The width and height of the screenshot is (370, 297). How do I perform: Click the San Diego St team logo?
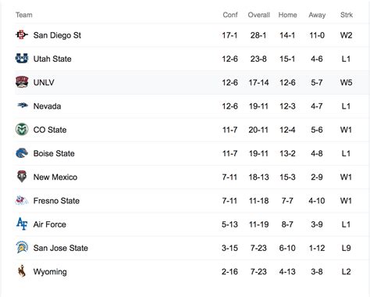click(22, 34)
